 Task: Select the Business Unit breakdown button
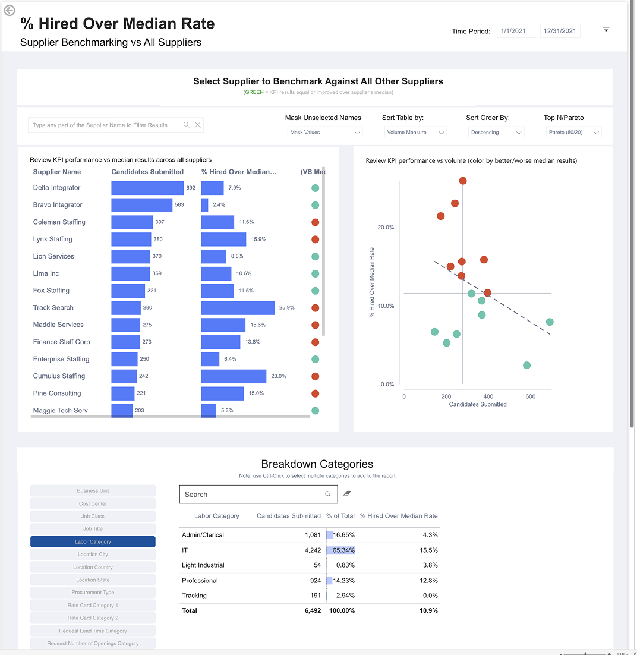(93, 491)
